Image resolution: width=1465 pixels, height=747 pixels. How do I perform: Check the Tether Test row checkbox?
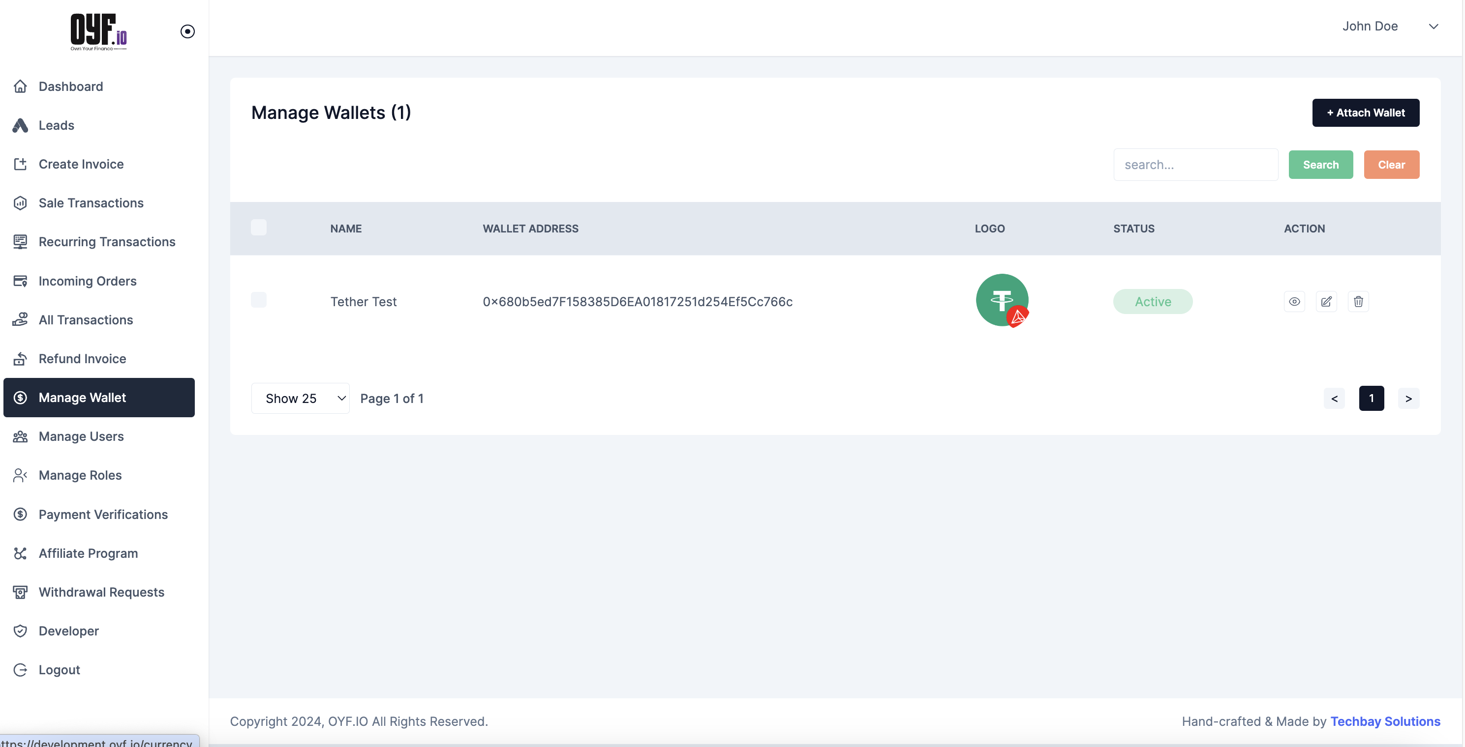(259, 300)
